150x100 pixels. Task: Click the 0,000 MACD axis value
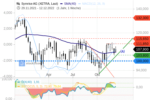point(8,44)
